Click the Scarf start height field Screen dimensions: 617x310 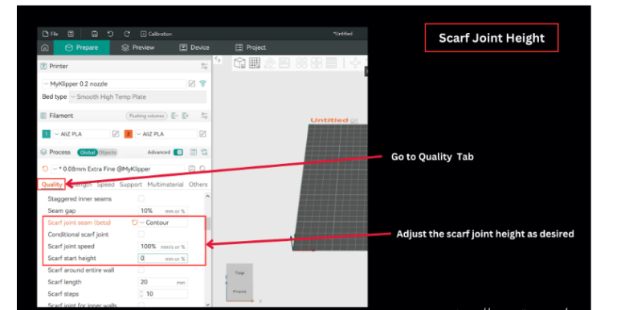[163, 259]
